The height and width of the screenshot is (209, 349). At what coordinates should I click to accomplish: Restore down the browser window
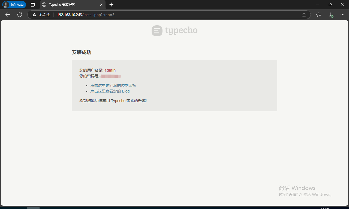(x=330, y=5)
